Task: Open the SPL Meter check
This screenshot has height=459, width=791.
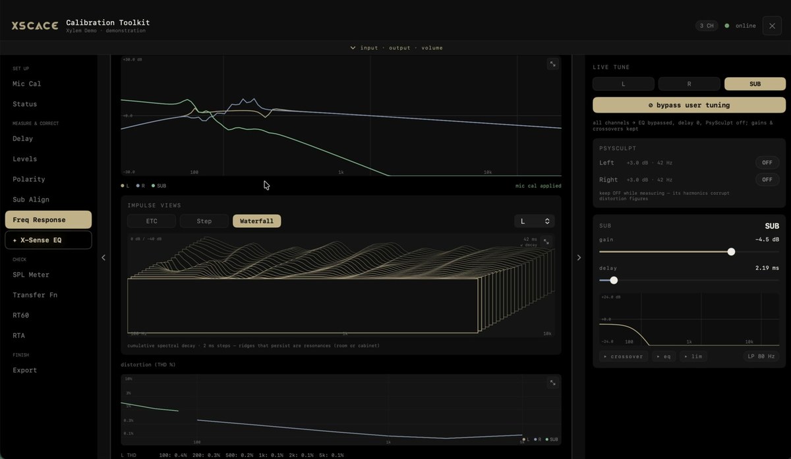Action: pos(31,275)
